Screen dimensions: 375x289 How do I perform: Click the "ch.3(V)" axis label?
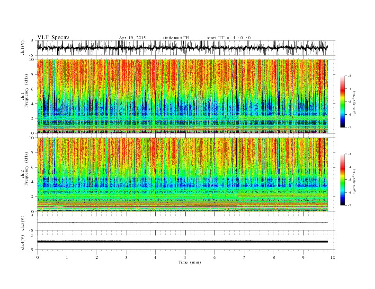(23, 223)
